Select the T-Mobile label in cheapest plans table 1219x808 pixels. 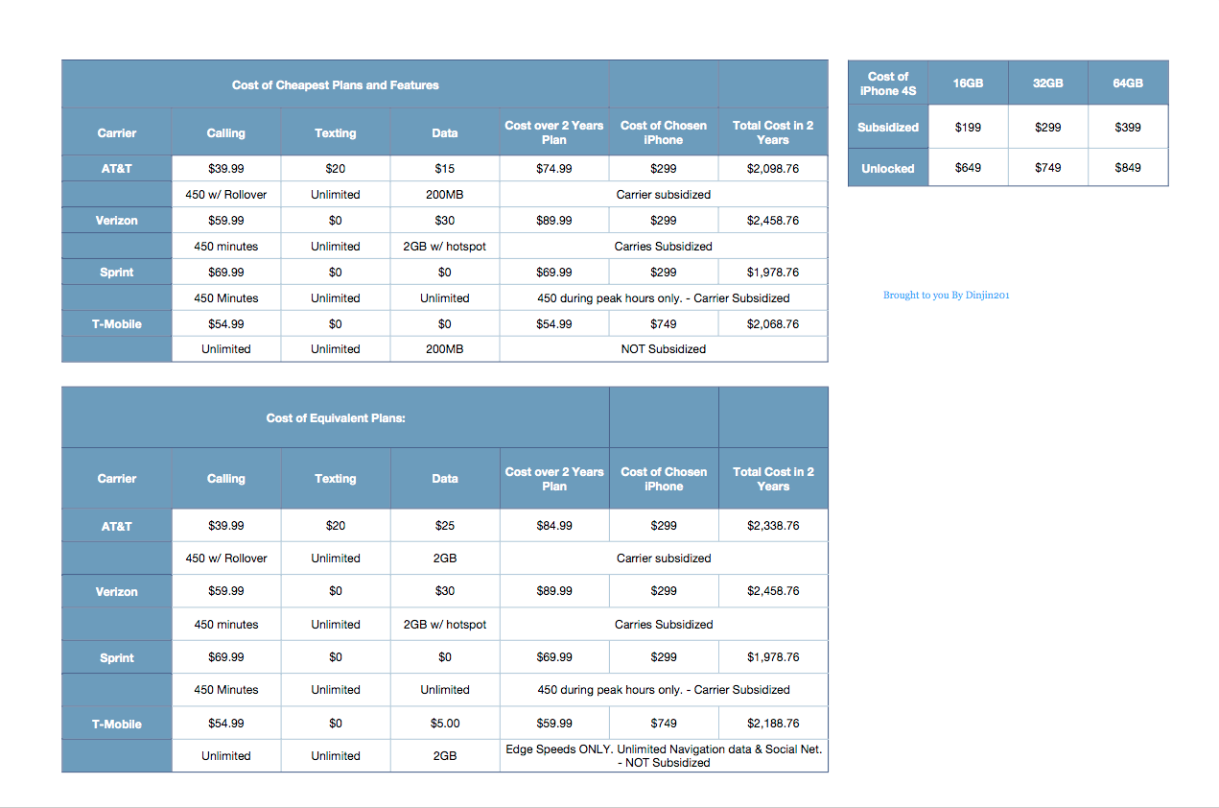coord(117,324)
